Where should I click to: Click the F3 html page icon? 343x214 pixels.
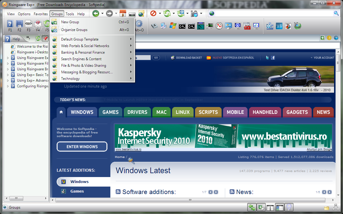[29, 24]
